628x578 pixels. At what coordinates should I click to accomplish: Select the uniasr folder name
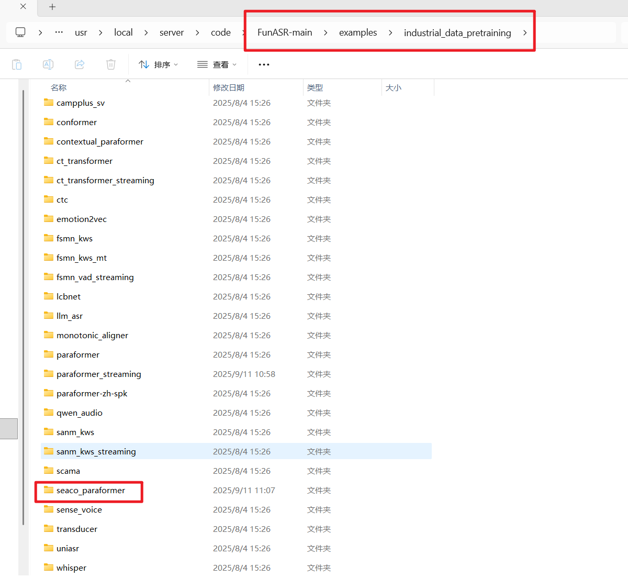point(68,548)
